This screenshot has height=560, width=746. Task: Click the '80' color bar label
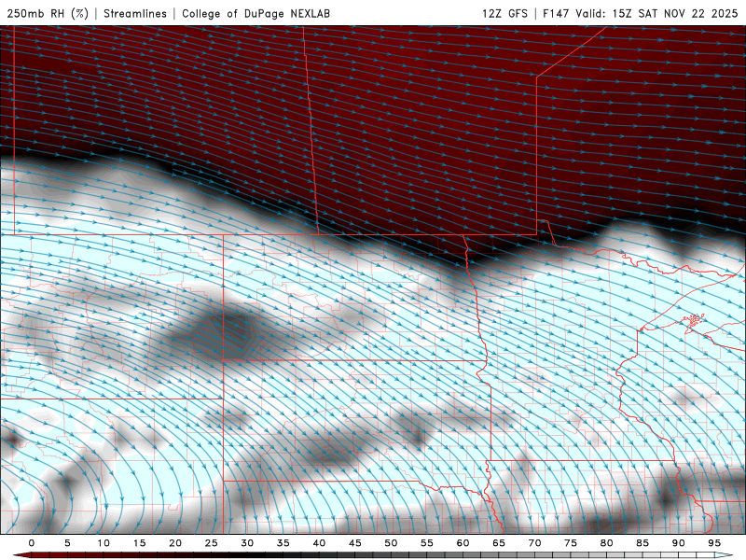coord(607,543)
